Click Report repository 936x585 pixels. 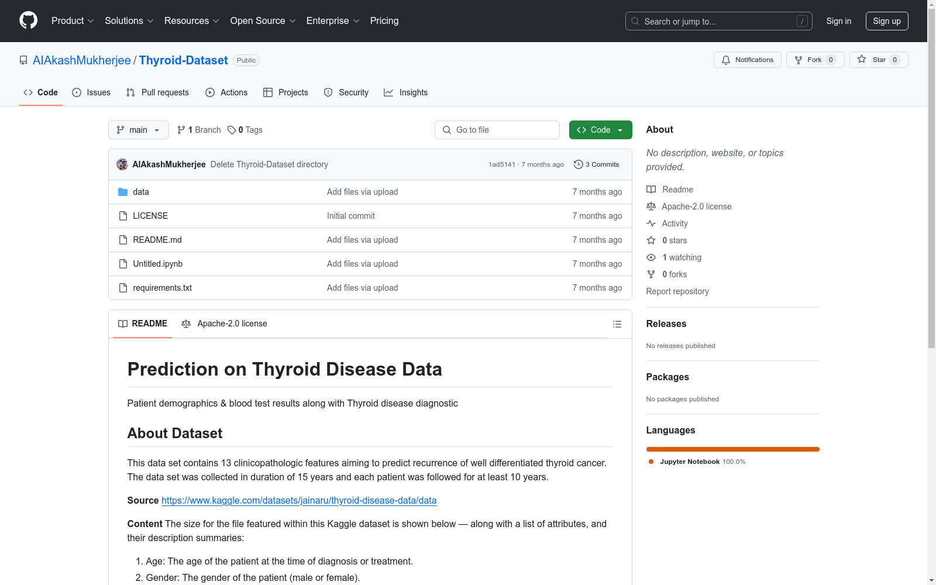(677, 291)
